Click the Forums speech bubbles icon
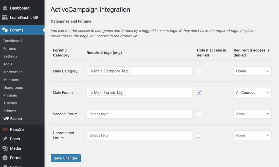The width and height of the screenshot is (279, 167). pos(5,30)
